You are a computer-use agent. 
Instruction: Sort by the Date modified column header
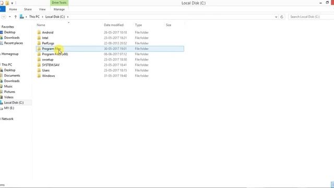114,25
